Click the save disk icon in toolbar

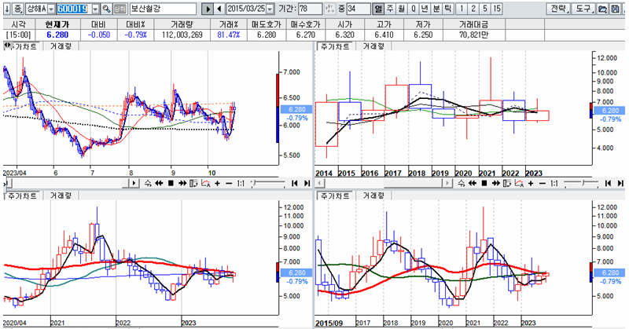coord(613,9)
